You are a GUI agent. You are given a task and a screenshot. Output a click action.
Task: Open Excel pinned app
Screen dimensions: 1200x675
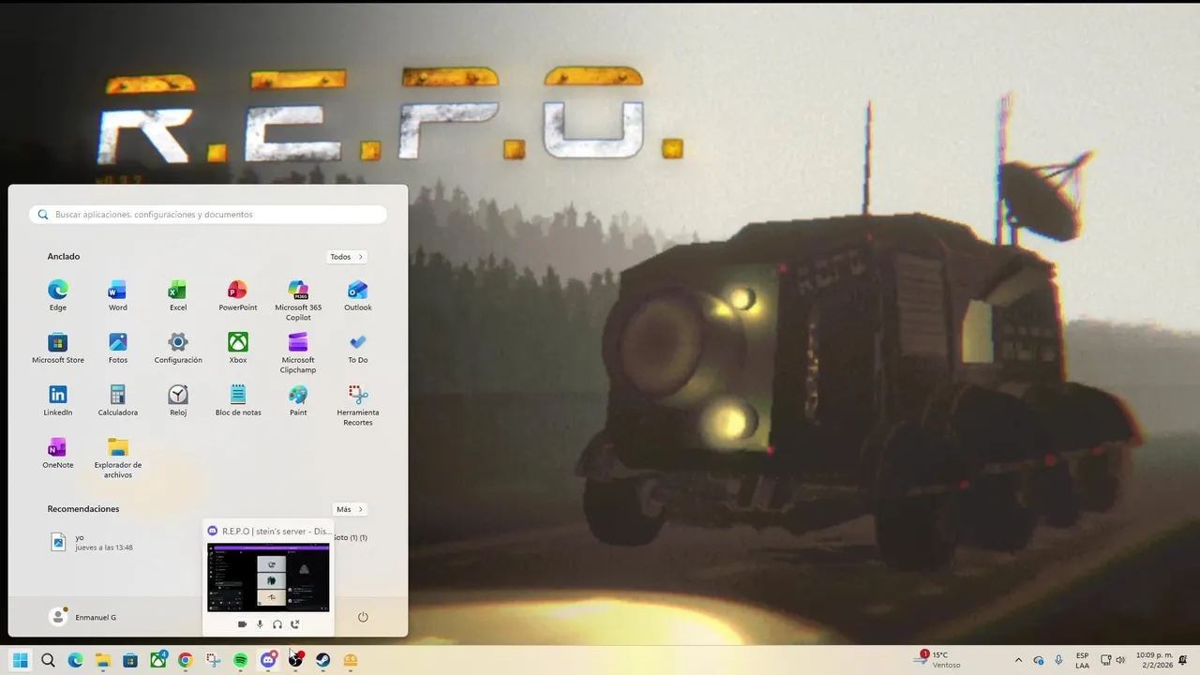178,294
